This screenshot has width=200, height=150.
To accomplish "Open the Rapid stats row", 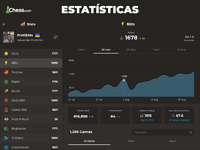I will click(31, 82).
